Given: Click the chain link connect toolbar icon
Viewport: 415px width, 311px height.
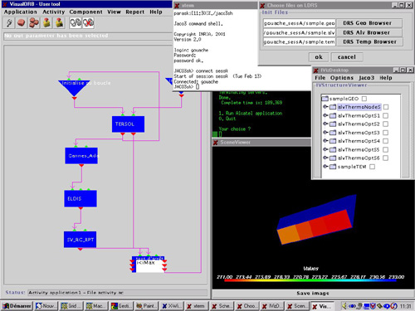Looking at the screenshot, I should click(76, 22).
